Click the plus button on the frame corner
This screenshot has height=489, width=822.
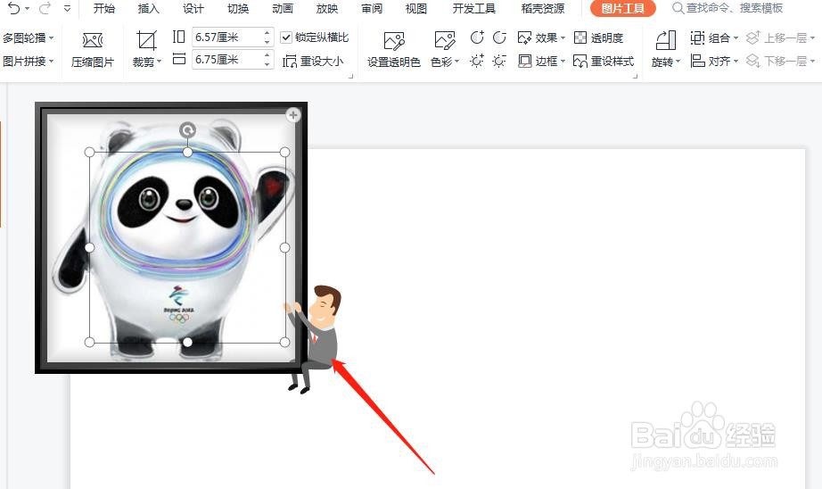[293, 114]
